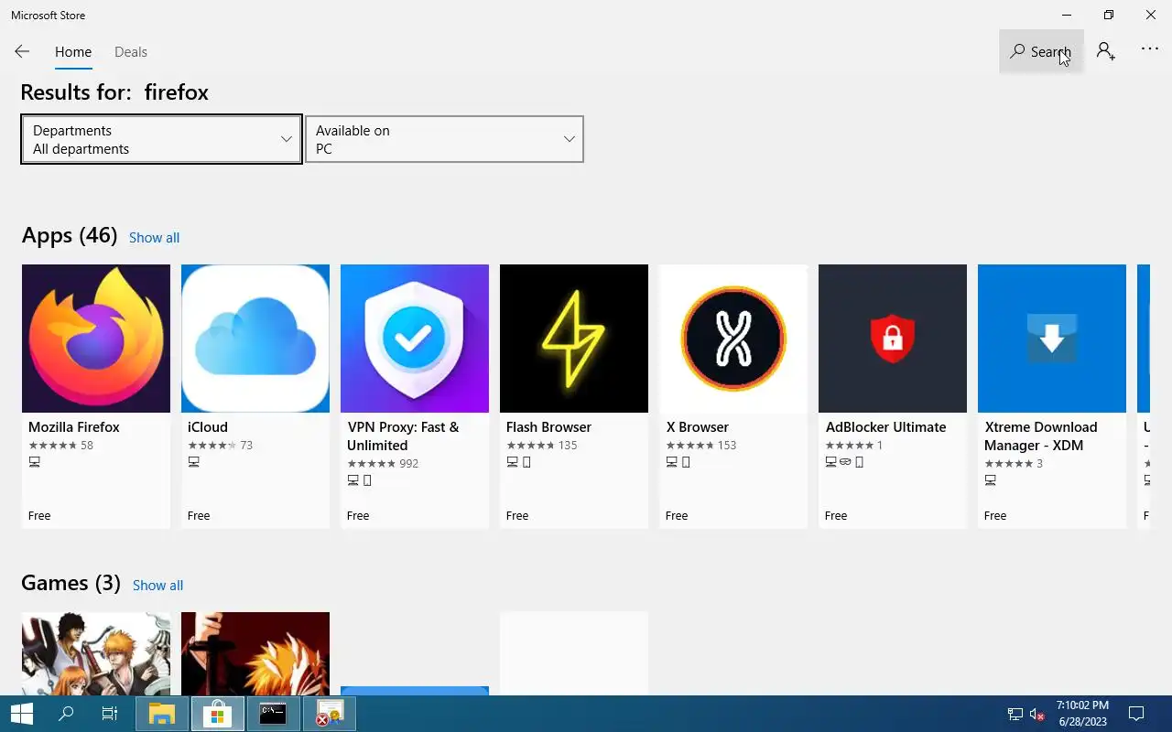
Task: Open the AdBlocker Ultimate lock icon
Action: pos(893,339)
